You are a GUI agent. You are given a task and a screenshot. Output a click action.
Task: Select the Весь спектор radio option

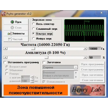[x=43, y=24]
